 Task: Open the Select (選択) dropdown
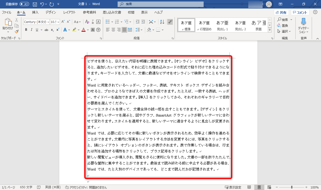(284, 31)
